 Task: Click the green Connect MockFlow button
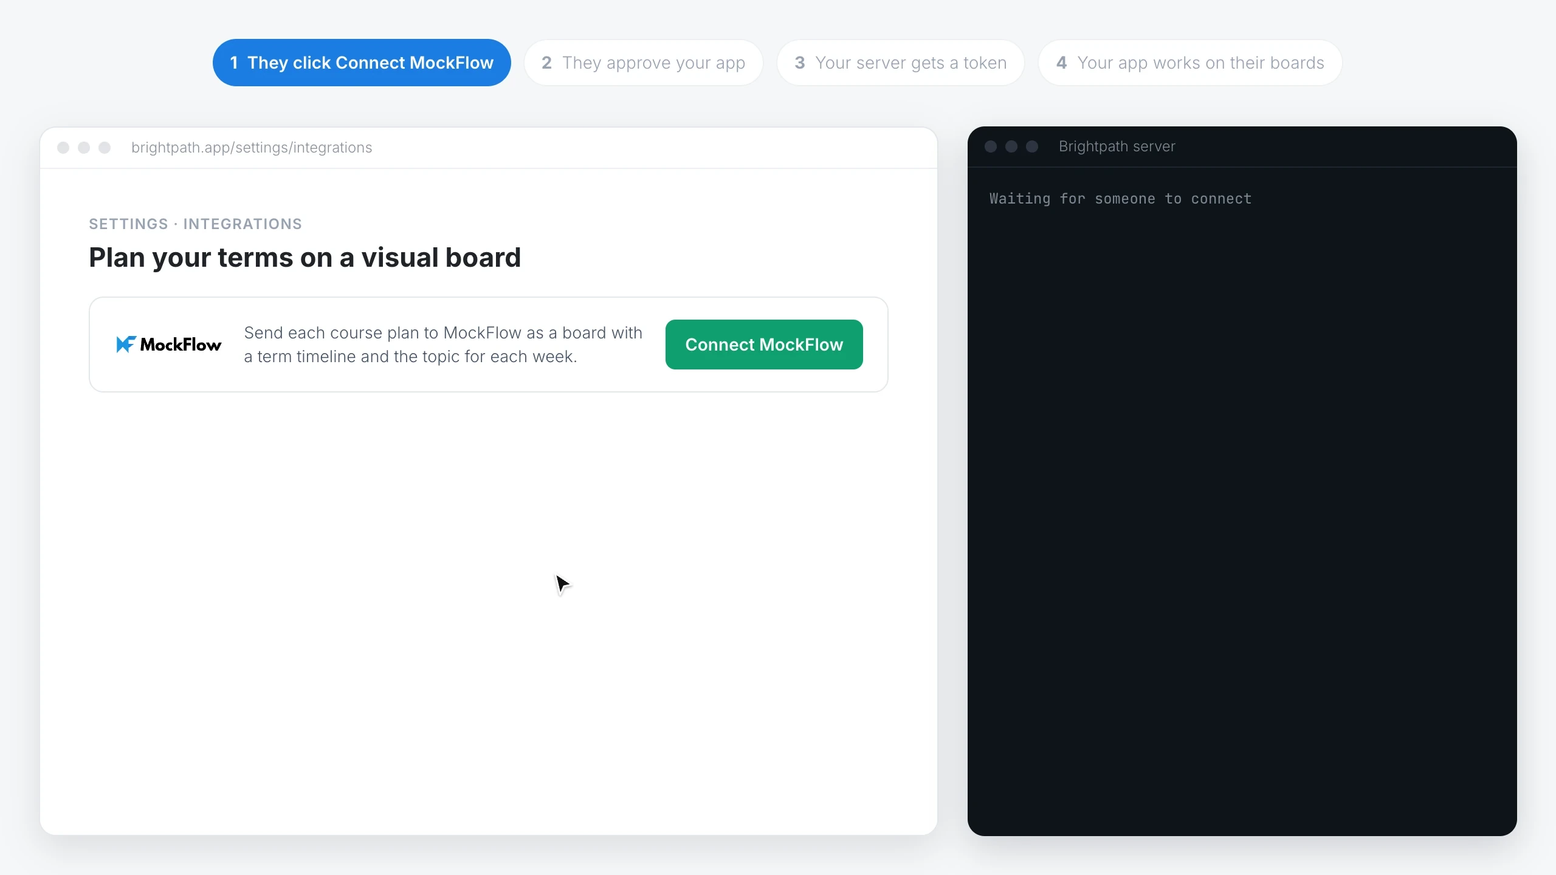(x=764, y=345)
